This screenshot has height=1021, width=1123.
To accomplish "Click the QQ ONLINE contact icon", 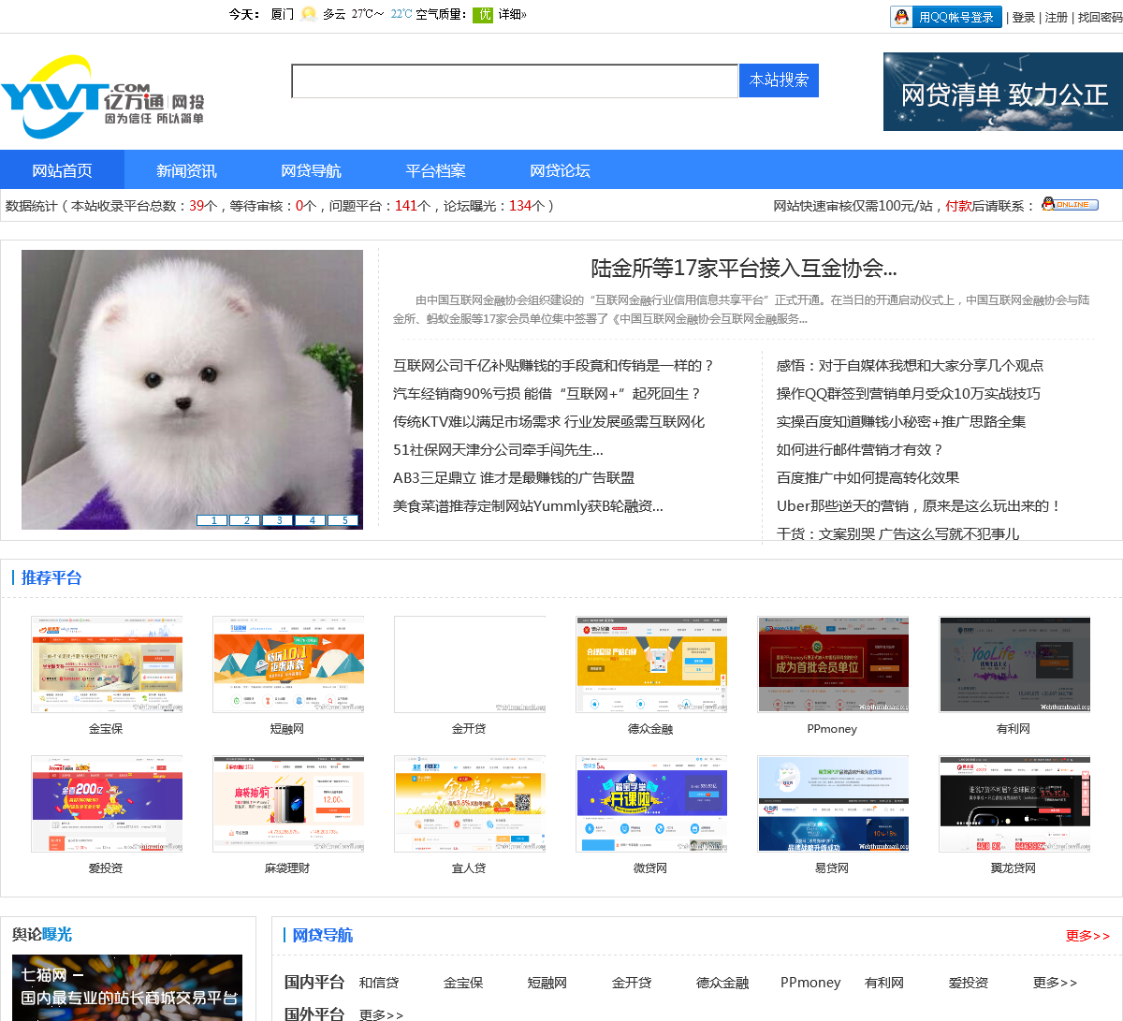I will (x=1070, y=204).
